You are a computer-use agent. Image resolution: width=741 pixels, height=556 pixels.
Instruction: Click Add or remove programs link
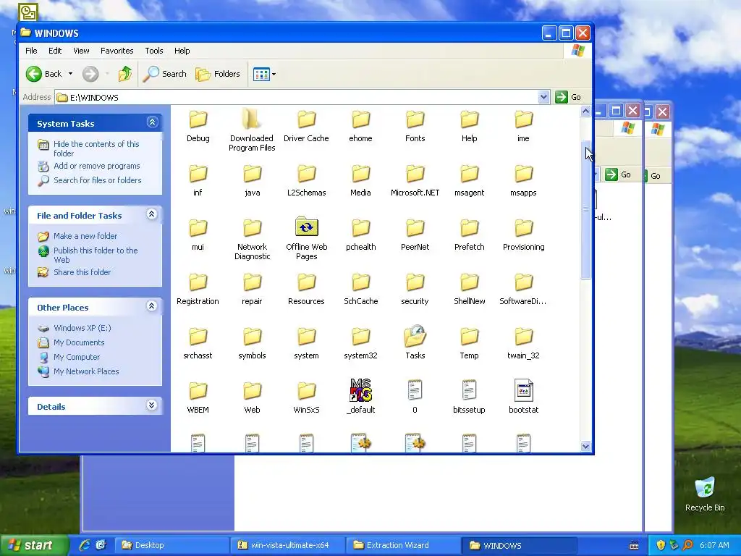96,166
